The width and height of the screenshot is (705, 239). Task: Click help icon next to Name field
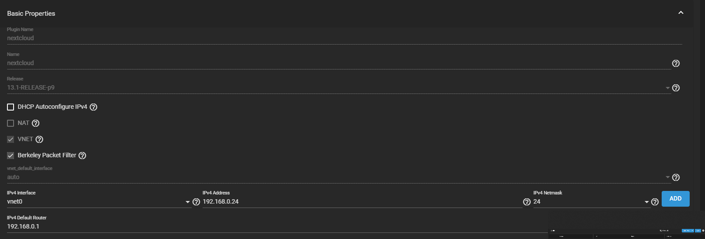[x=676, y=63]
